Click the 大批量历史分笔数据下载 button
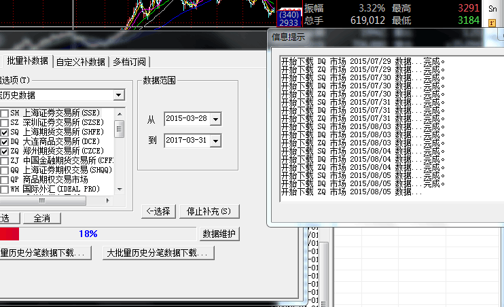 click(x=159, y=253)
